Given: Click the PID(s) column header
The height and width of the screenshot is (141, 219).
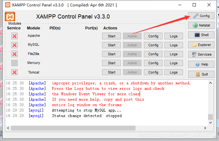Looking at the screenshot, I should point(55,28).
